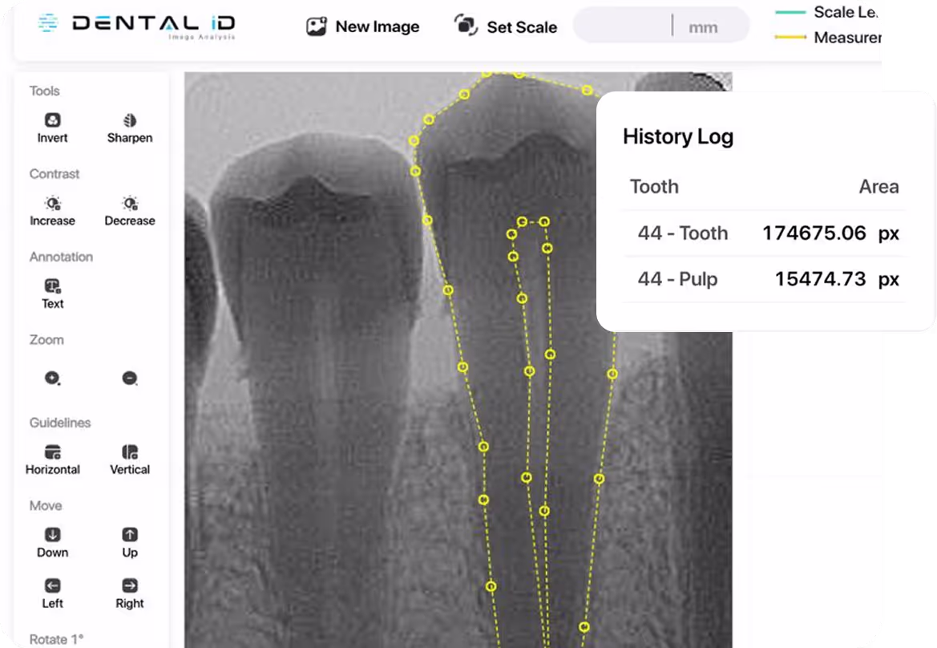Click the Contrast section label
Viewport: 937px width, 648px height.
coord(55,174)
